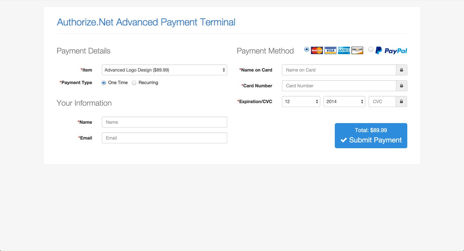Image resolution: width=464 pixels, height=251 pixels.
Task: Click the Visa card icon
Action: 330,50
